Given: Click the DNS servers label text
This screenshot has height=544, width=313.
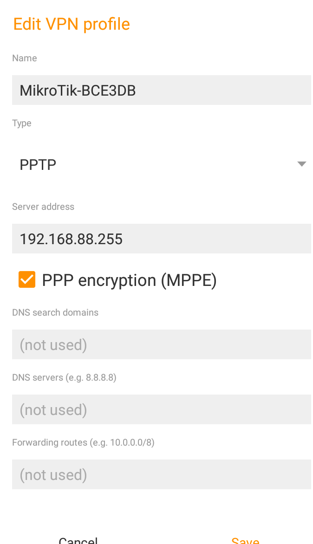Looking at the screenshot, I should coord(37,377).
